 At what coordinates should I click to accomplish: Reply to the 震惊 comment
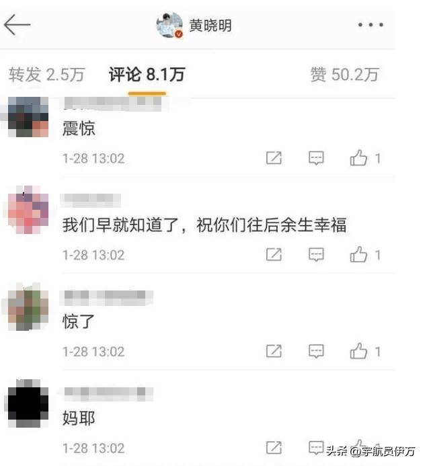pyautogui.click(x=316, y=158)
